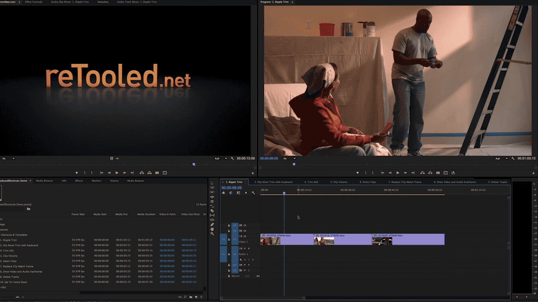
Task: Create new bin in Project panel
Action: coord(191,297)
